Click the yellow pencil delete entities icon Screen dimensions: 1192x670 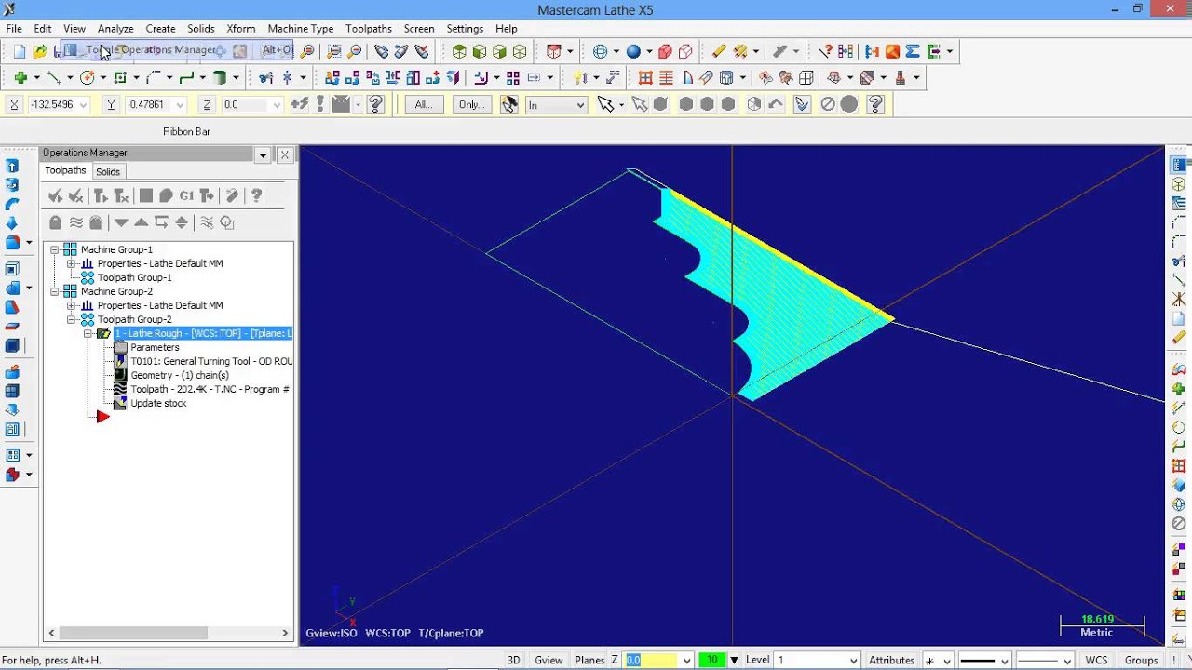tap(719, 51)
